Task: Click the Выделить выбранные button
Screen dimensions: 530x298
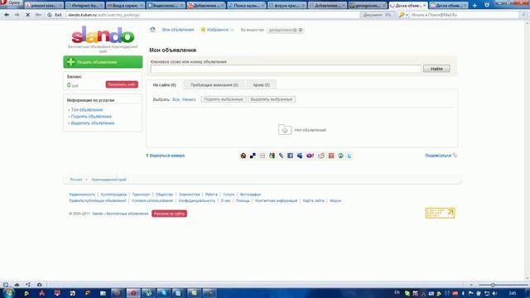Action: pos(272,99)
